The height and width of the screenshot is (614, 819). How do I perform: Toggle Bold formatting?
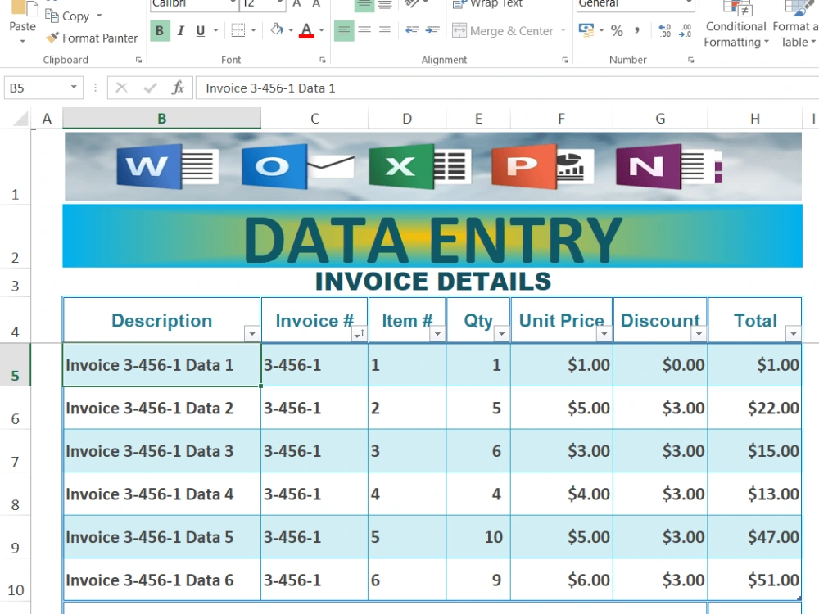pos(160,31)
